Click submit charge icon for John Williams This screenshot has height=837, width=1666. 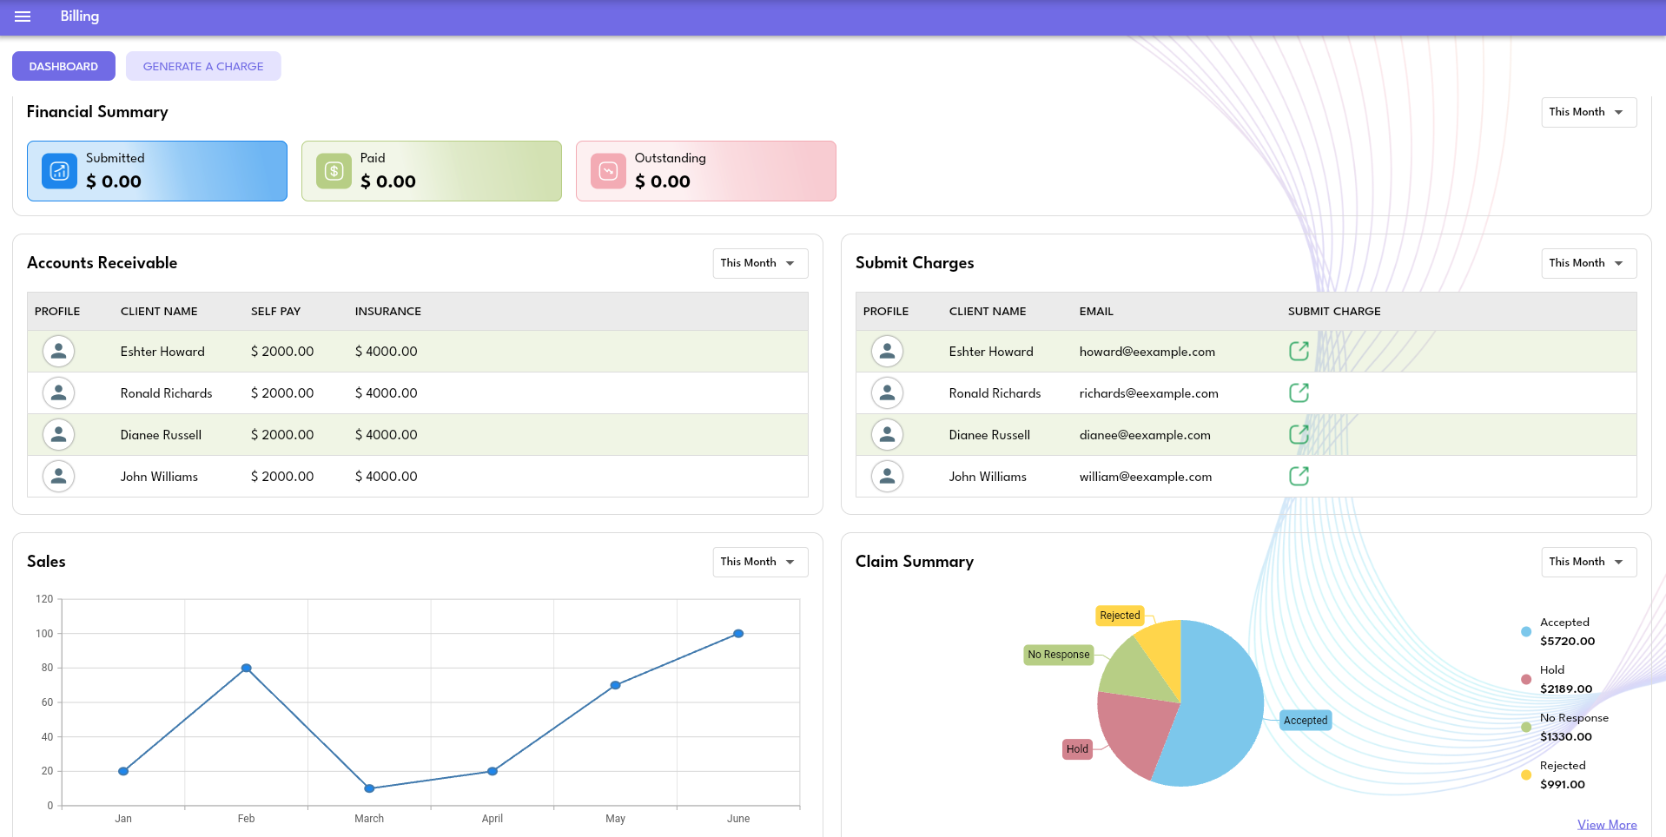[1299, 476]
